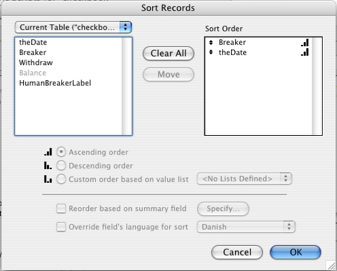Screen dimensions: 337x271
Task: Open the No Lists Defined dropdown
Action: (x=245, y=179)
